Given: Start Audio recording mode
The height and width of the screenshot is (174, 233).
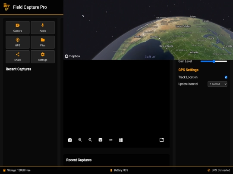Looking at the screenshot, I should 43,27.
